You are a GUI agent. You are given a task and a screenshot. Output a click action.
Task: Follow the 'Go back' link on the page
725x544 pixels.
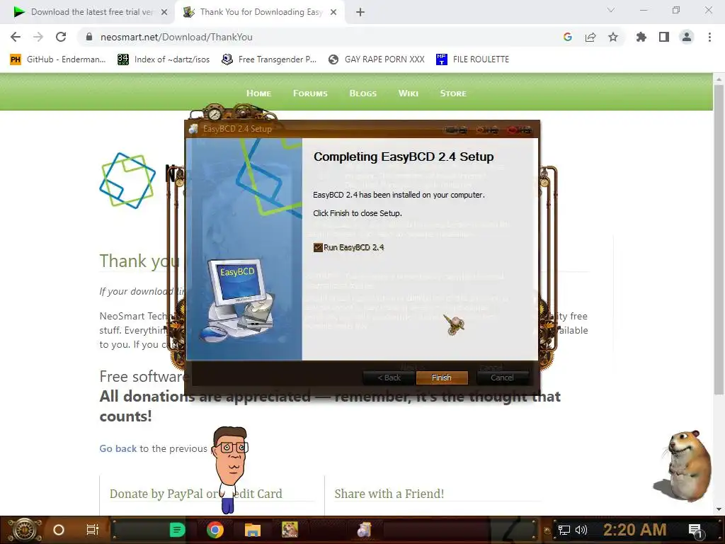[x=118, y=448]
